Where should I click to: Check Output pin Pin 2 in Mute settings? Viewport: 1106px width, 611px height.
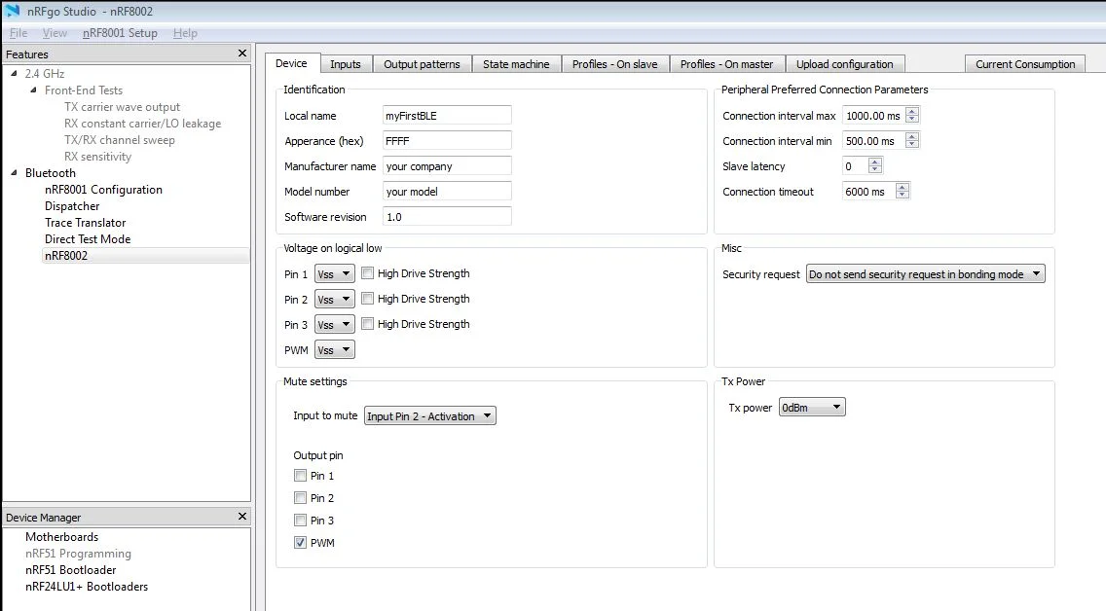pos(301,497)
